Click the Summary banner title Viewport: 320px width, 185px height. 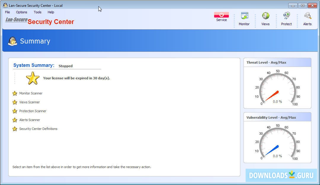(x=35, y=41)
